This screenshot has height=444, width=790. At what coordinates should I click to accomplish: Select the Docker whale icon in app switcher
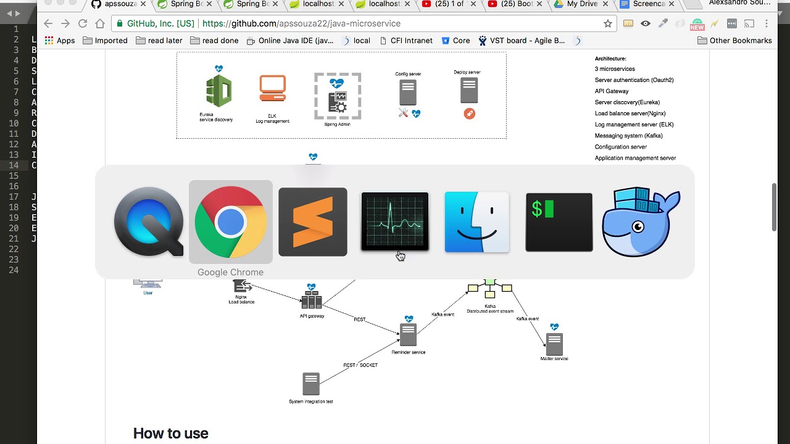pos(641,222)
